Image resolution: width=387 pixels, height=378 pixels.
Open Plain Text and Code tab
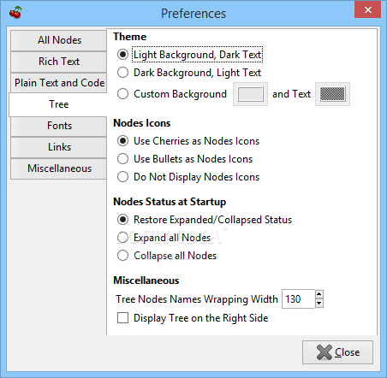pyautogui.click(x=59, y=83)
